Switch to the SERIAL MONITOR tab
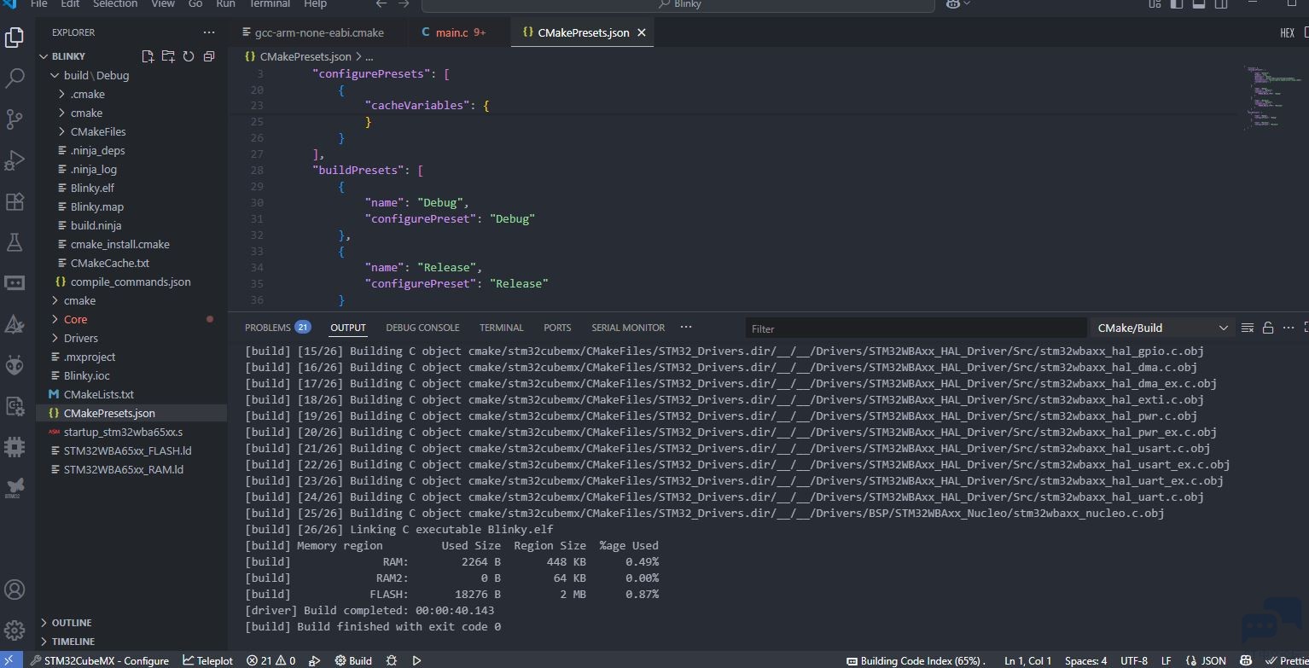Screen dimensions: 1309x668 point(628,328)
